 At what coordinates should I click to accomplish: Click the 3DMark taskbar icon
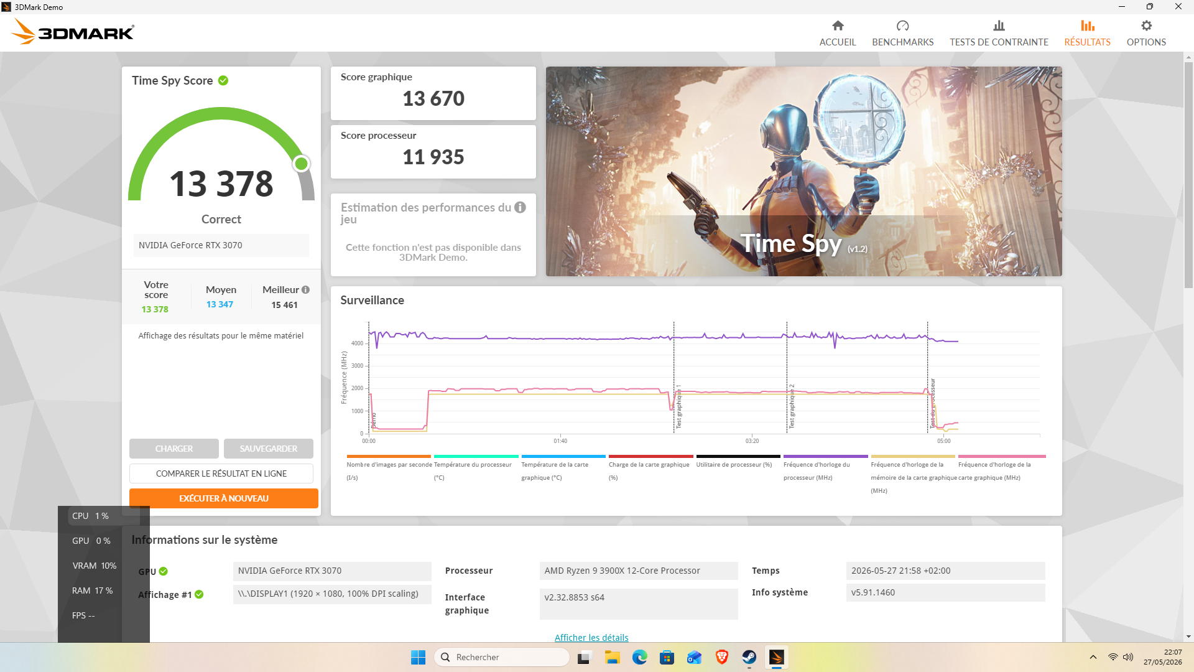[x=777, y=657]
